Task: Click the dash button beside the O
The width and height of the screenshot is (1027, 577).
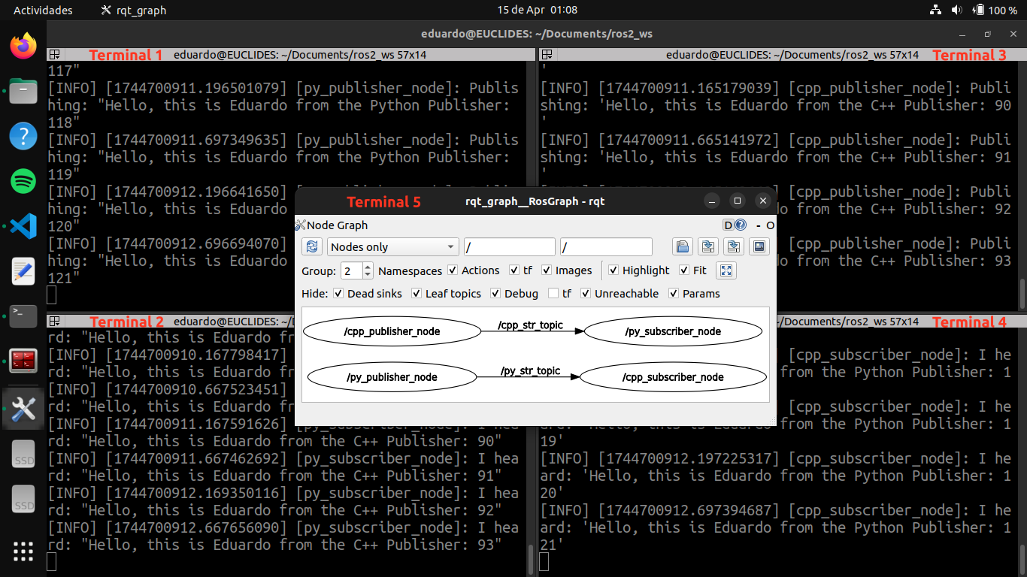Action: (x=759, y=225)
